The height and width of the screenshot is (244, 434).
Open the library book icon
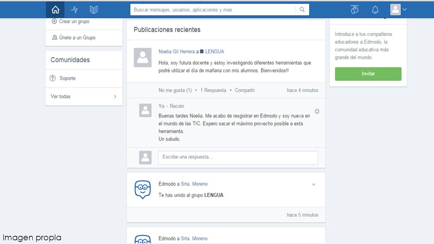[x=94, y=10]
